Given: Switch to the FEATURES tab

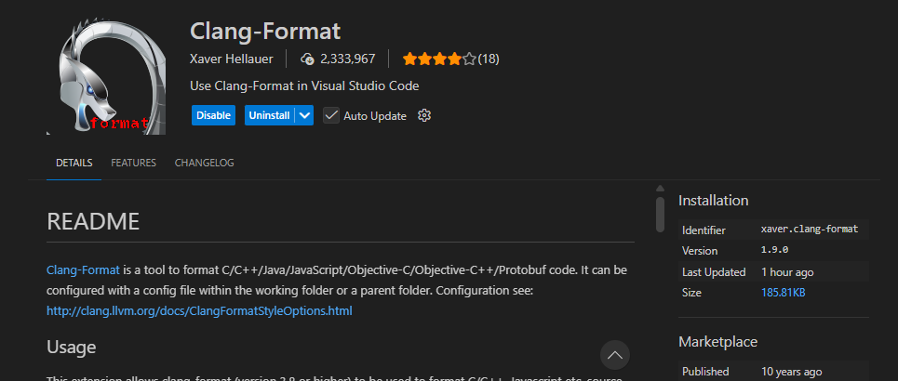Looking at the screenshot, I should pos(133,163).
